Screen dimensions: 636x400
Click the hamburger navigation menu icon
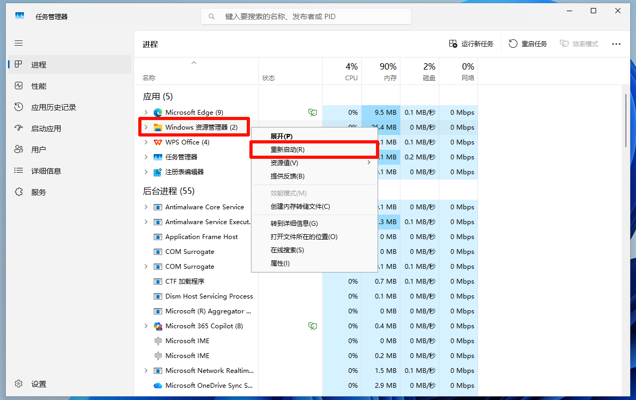(19, 43)
